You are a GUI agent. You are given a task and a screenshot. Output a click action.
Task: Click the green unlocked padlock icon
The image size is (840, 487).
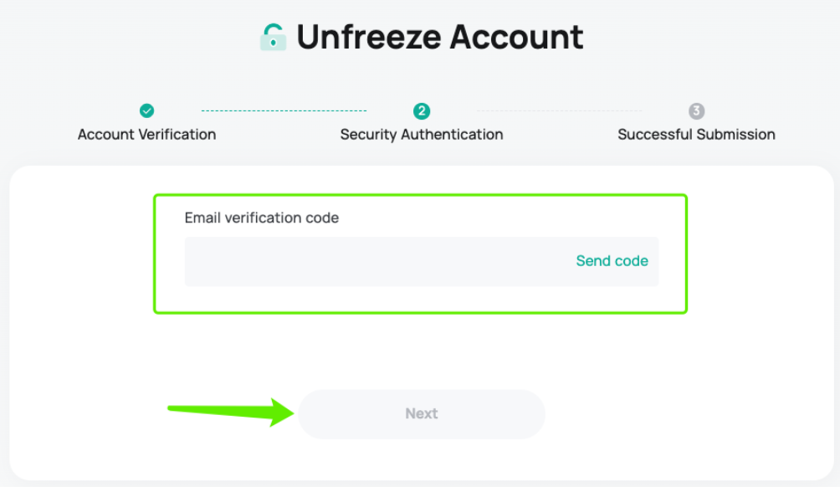point(274,37)
